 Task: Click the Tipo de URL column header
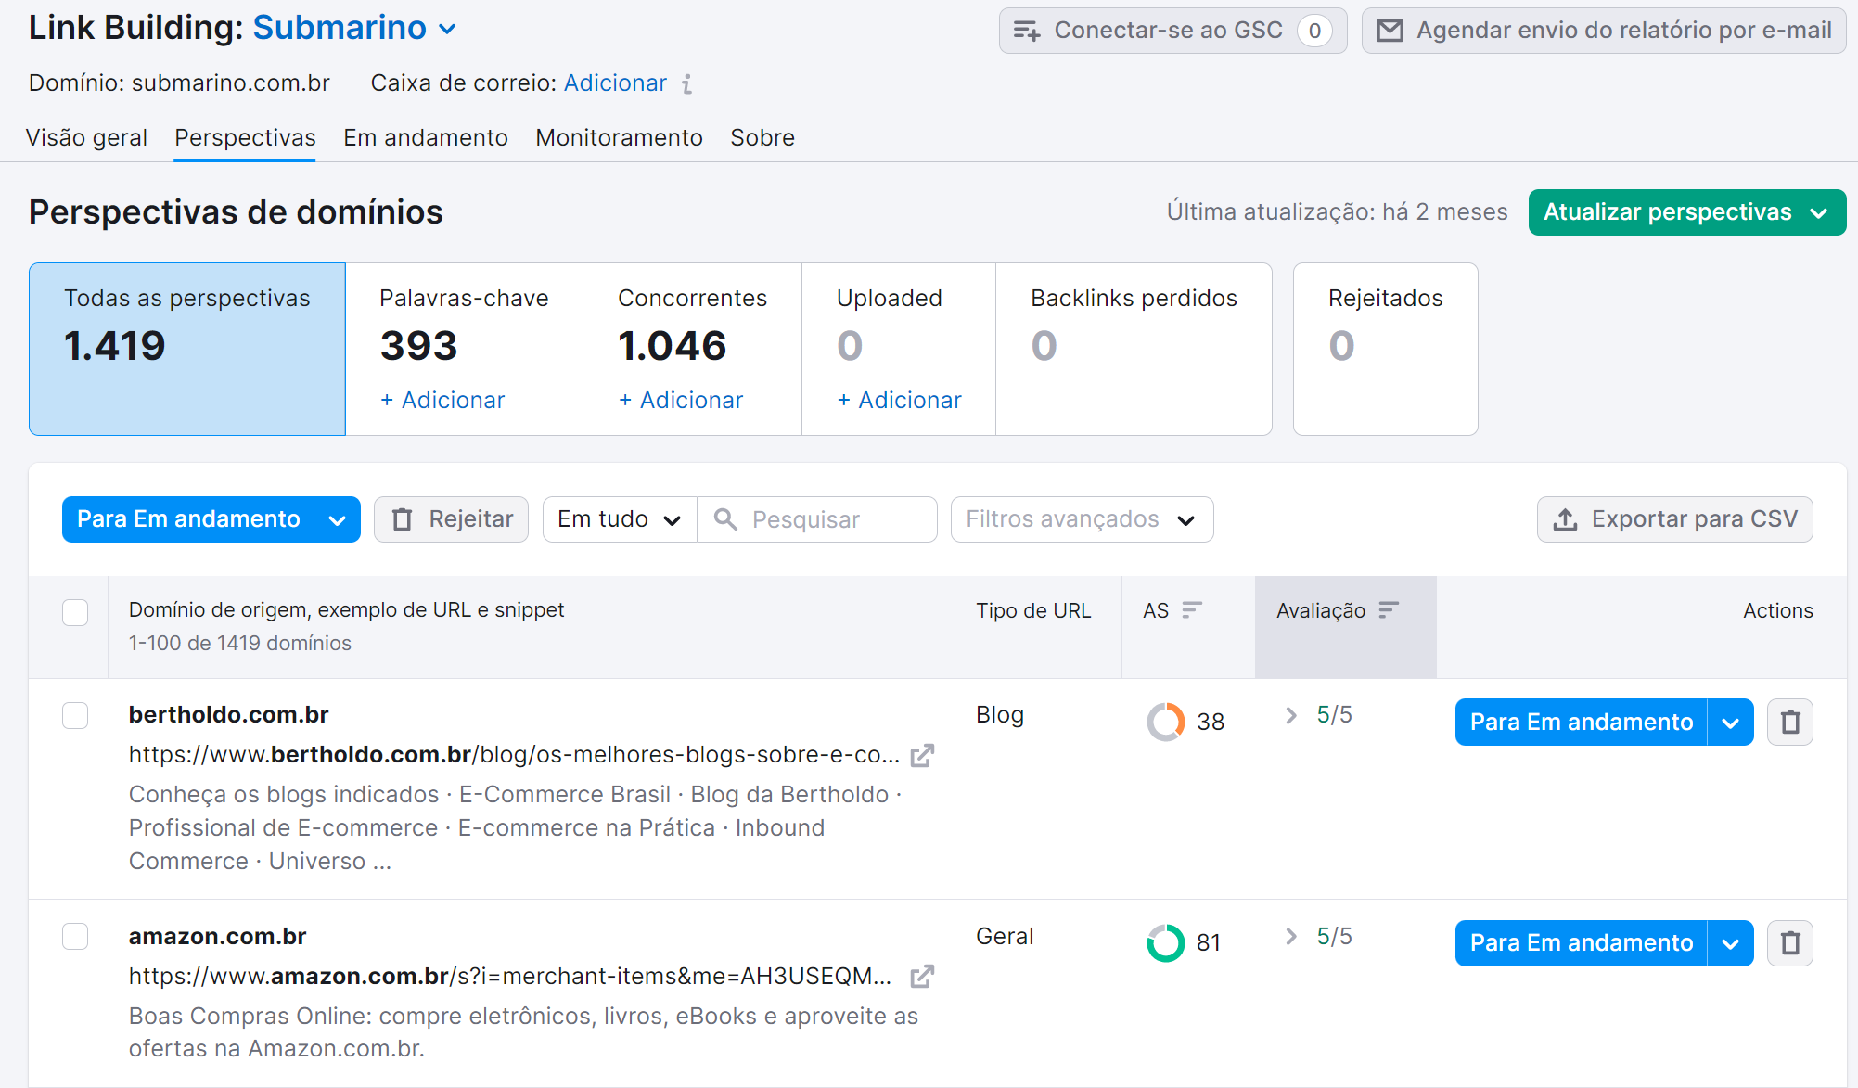click(x=1033, y=611)
